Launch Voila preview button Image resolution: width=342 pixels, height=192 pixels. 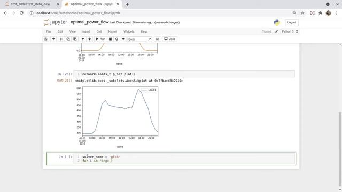[170, 39]
